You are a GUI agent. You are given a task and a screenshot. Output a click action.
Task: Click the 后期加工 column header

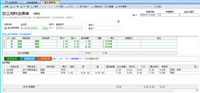coord(129,38)
